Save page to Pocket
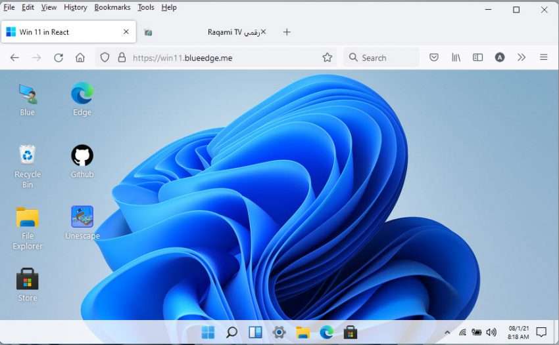This screenshot has width=559, height=345. point(434,57)
